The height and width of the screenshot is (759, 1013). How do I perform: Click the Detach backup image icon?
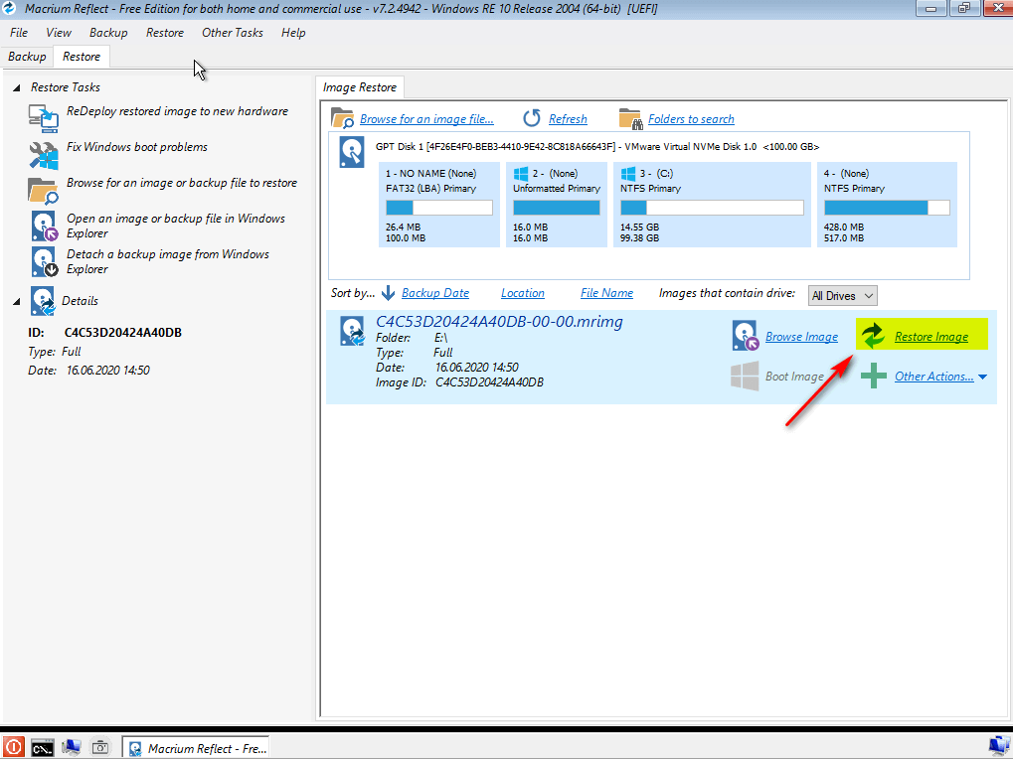(45, 262)
